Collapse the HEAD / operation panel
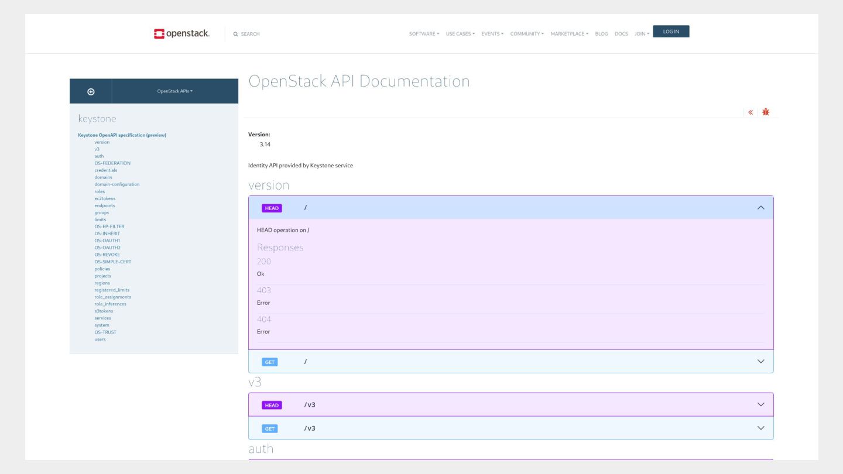The width and height of the screenshot is (843, 474). coord(760,208)
